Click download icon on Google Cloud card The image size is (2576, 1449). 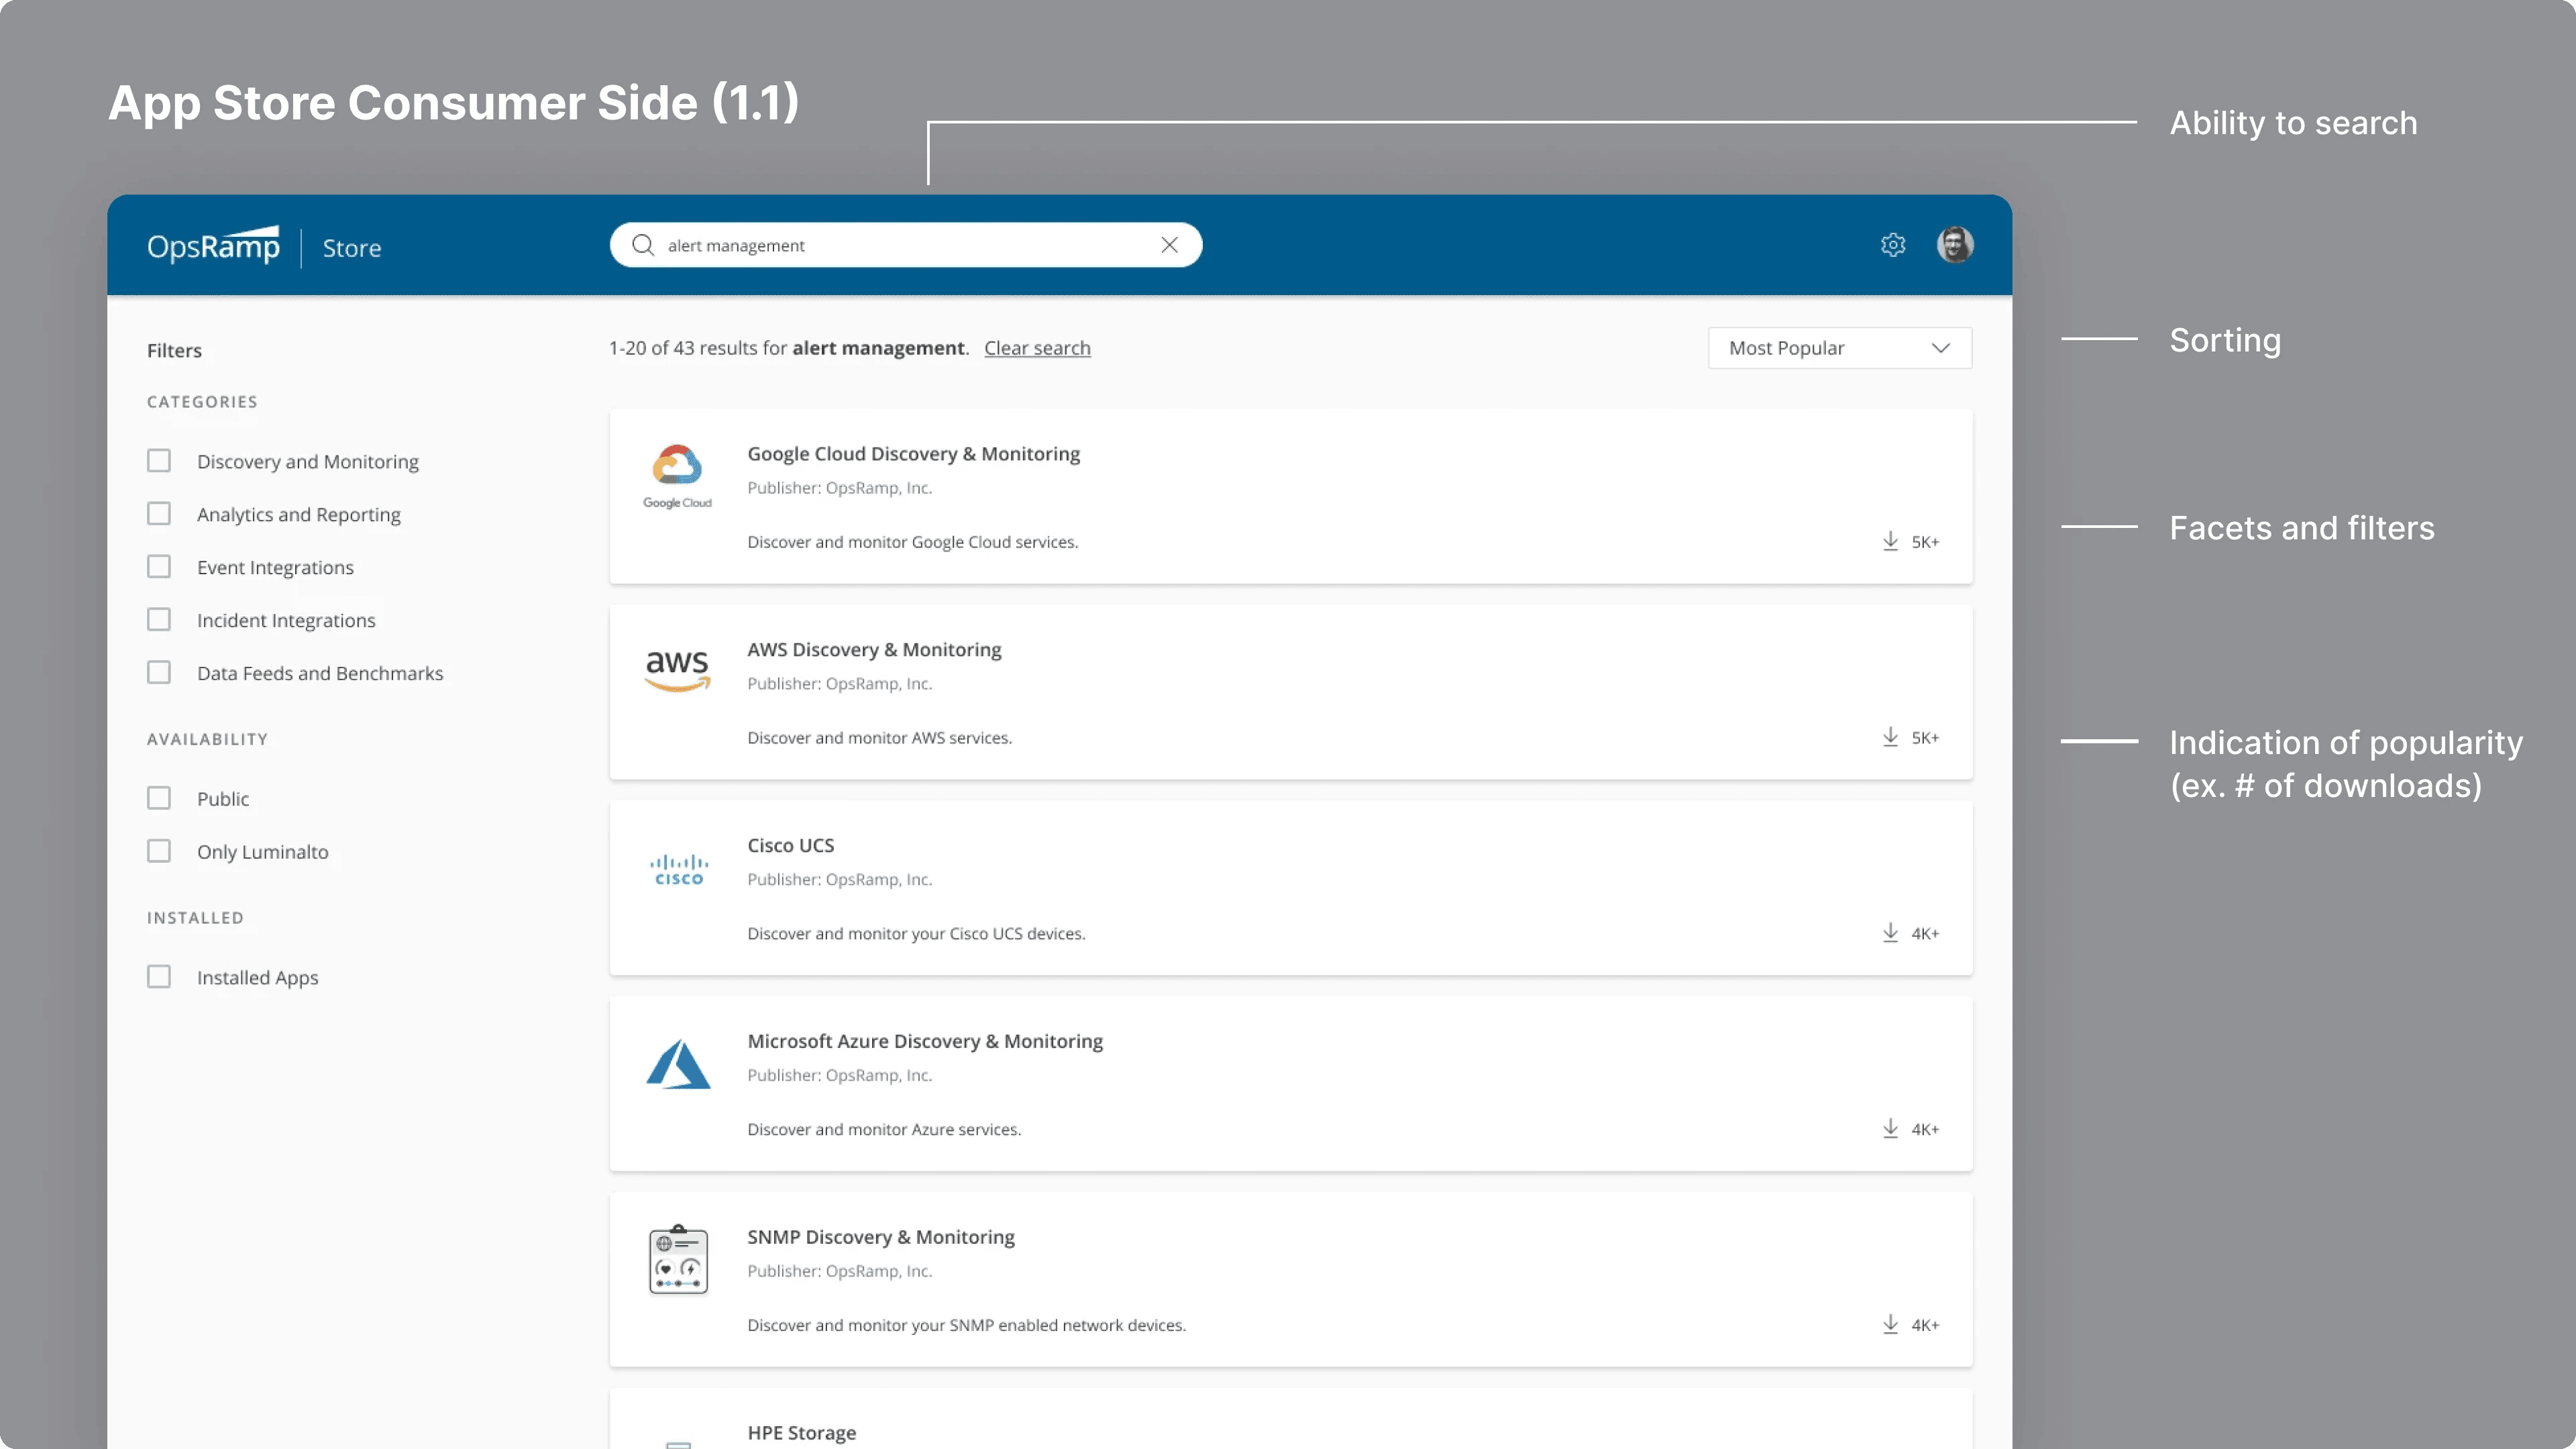(x=1890, y=541)
